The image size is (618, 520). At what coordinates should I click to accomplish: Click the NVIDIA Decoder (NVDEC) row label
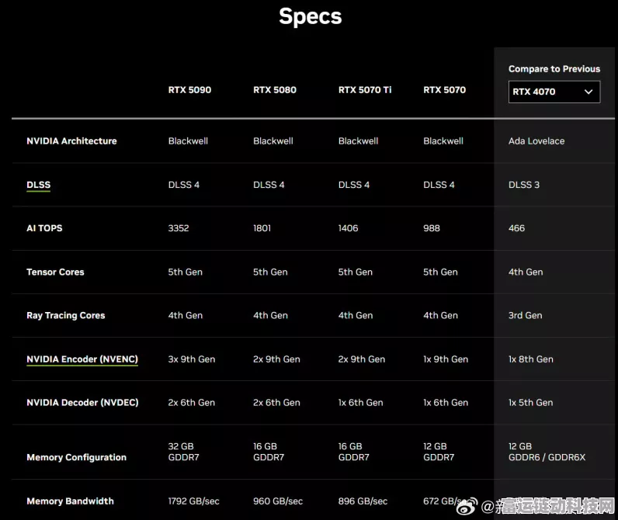click(82, 403)
